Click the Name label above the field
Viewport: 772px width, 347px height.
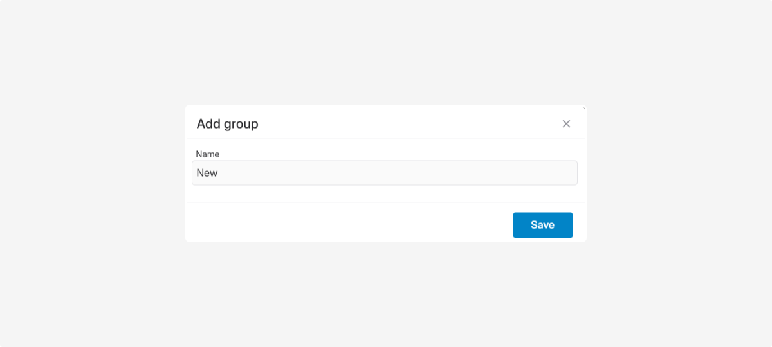[208, 154]
